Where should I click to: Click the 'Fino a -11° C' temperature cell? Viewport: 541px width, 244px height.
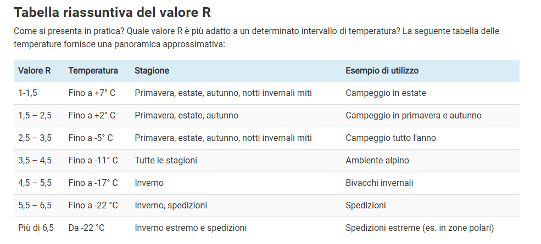(93, 161)
